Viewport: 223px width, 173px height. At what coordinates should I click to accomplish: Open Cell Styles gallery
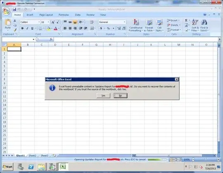pos(159,26)
